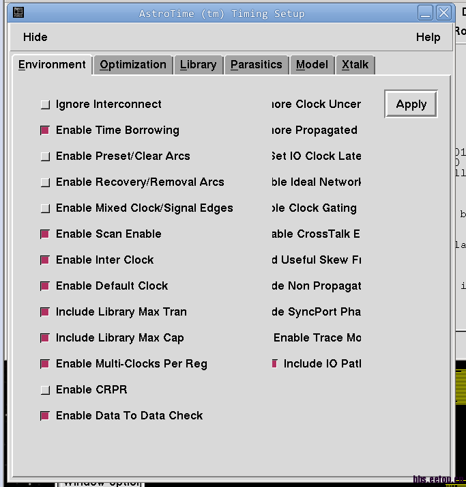Click the 'Clock Uncer' option label
Viewport: 466px width, 487px height.
317,104
